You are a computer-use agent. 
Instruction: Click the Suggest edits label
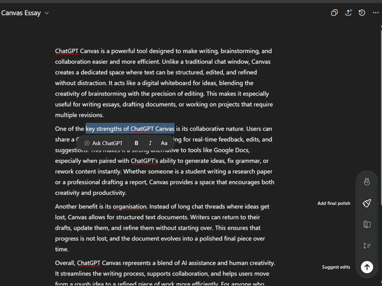point(336,267)
